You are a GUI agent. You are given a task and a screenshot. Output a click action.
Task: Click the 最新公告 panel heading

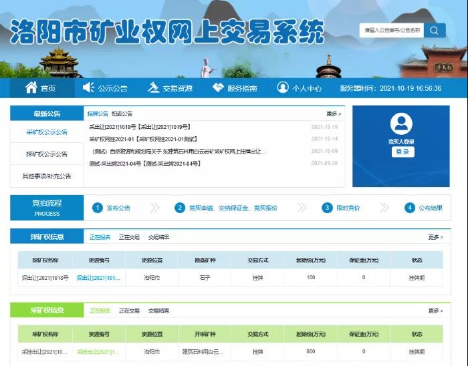pos(47,114)
